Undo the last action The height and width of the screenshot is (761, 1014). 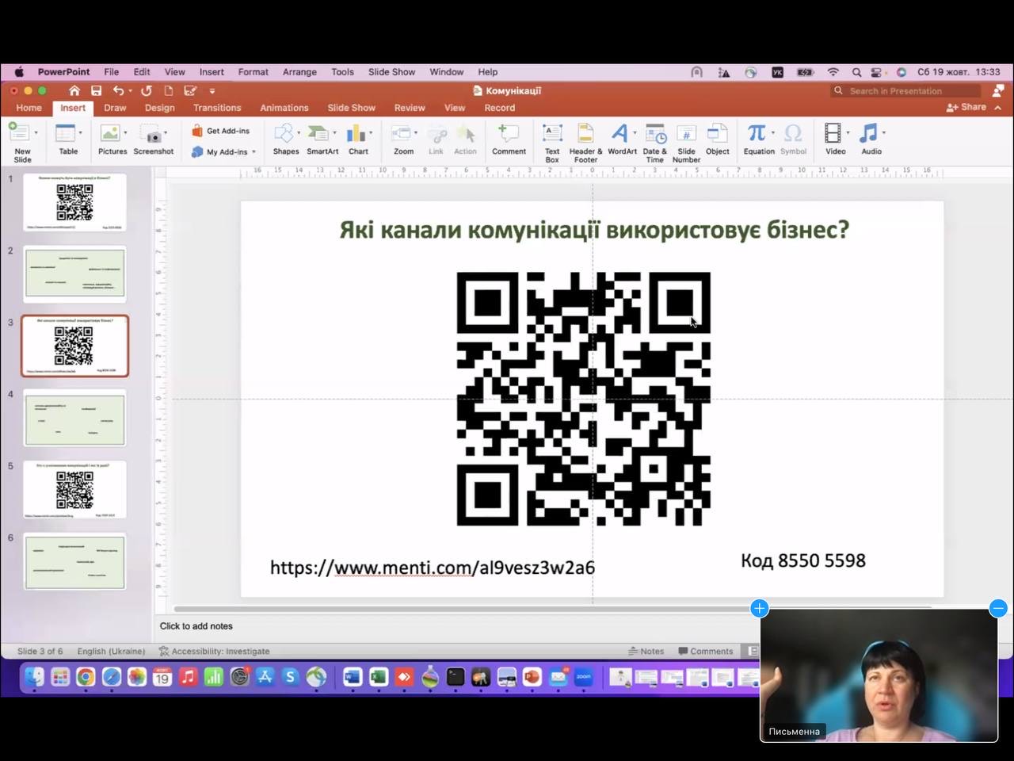coord(118,90)
